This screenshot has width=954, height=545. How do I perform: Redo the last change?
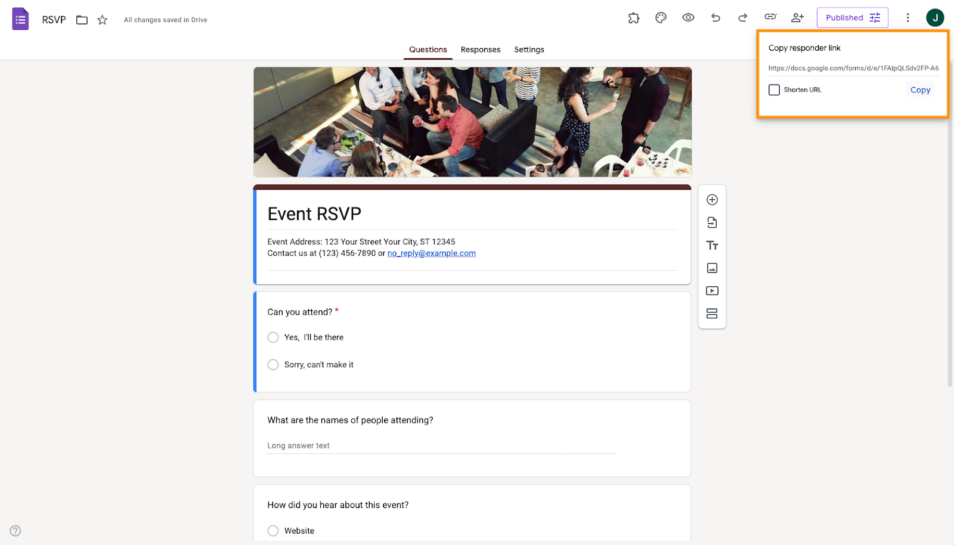click(x=742, y=18)
